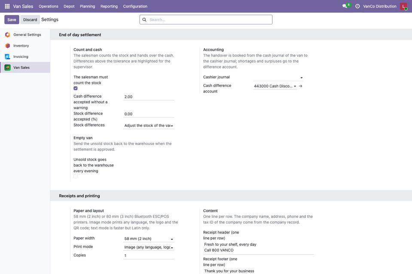
Task: Open the Depot menu
Action: [69, 6]
